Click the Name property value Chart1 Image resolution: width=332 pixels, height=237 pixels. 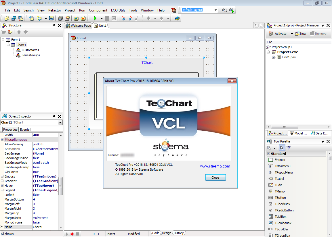coord(45,227)
